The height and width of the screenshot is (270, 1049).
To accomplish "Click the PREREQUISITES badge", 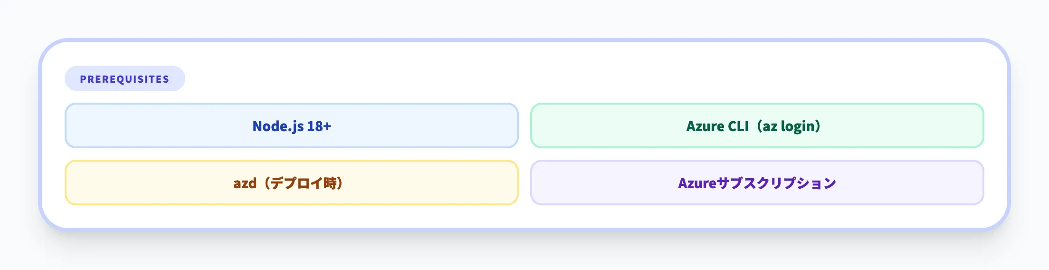I will (x=124, y=79).
